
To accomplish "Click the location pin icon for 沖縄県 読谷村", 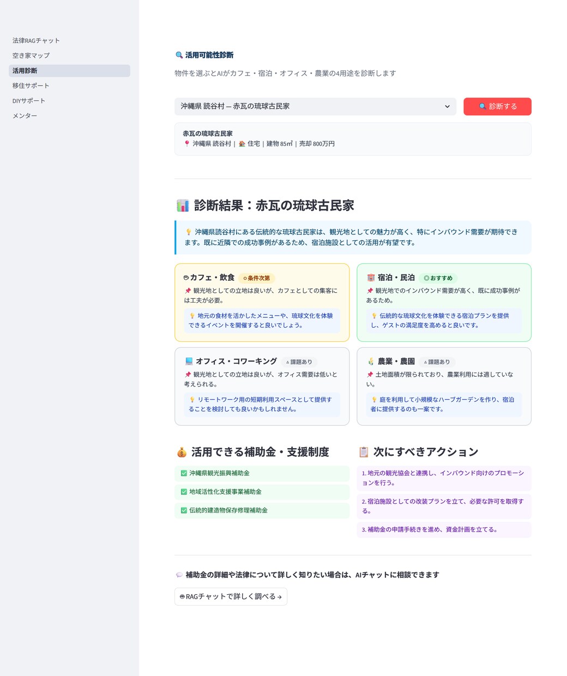I will tap(187, 144).
